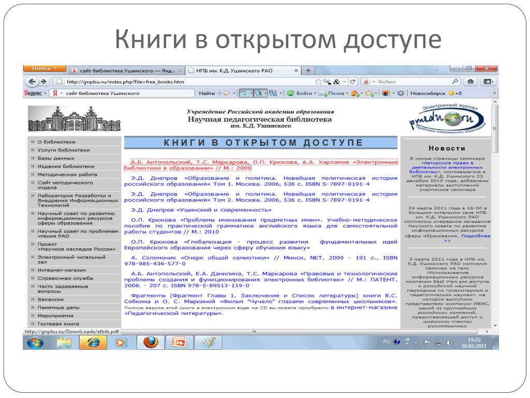Image resolution: width=530 pixels, height=398 pixels.
Task: Open Электронный читальный зал menu item
Action: point(71,260)
